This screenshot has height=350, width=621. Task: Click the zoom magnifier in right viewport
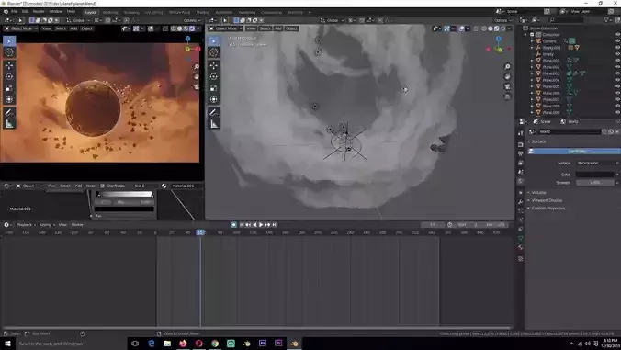pos(507,66)
